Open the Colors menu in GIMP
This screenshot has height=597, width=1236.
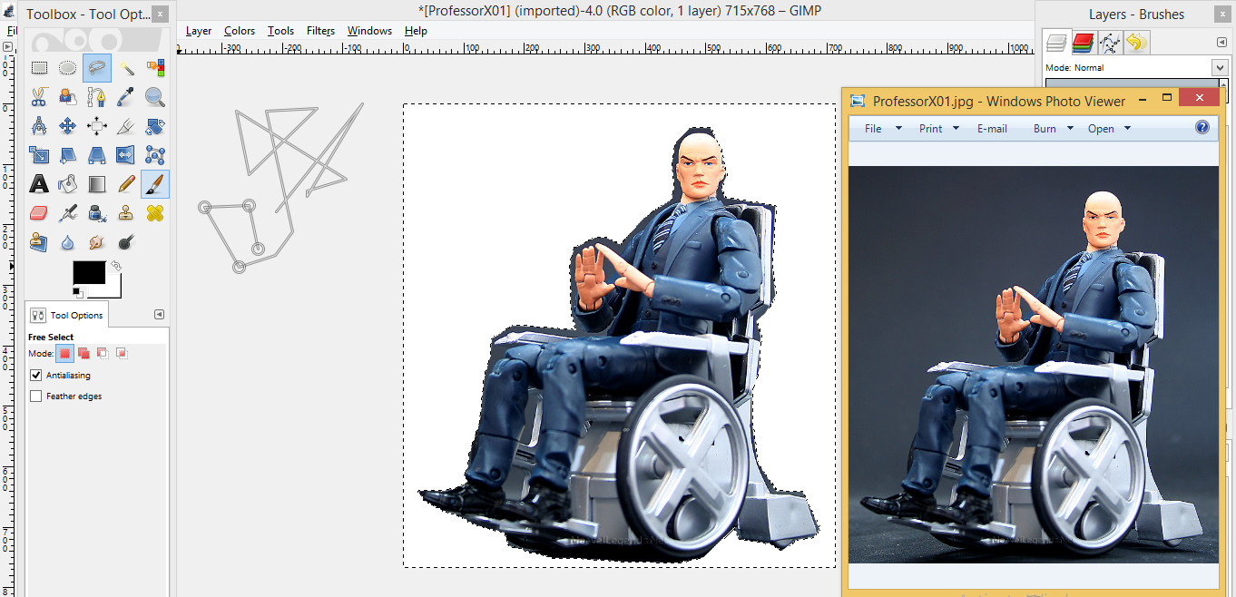click(240, 31)
